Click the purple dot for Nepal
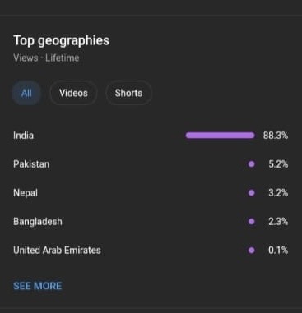This screenshot has height=313, width=302. point(251,193)
